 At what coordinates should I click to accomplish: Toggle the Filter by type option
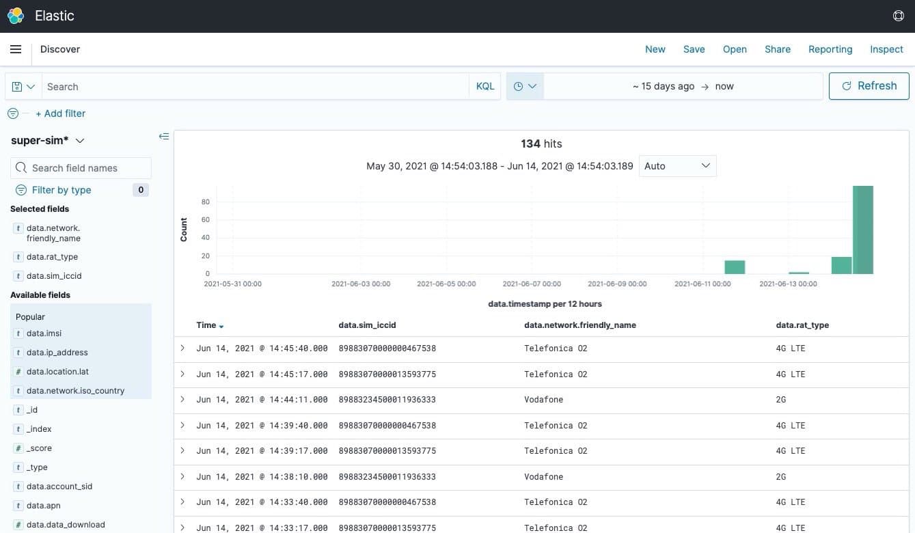click(61, 190)
